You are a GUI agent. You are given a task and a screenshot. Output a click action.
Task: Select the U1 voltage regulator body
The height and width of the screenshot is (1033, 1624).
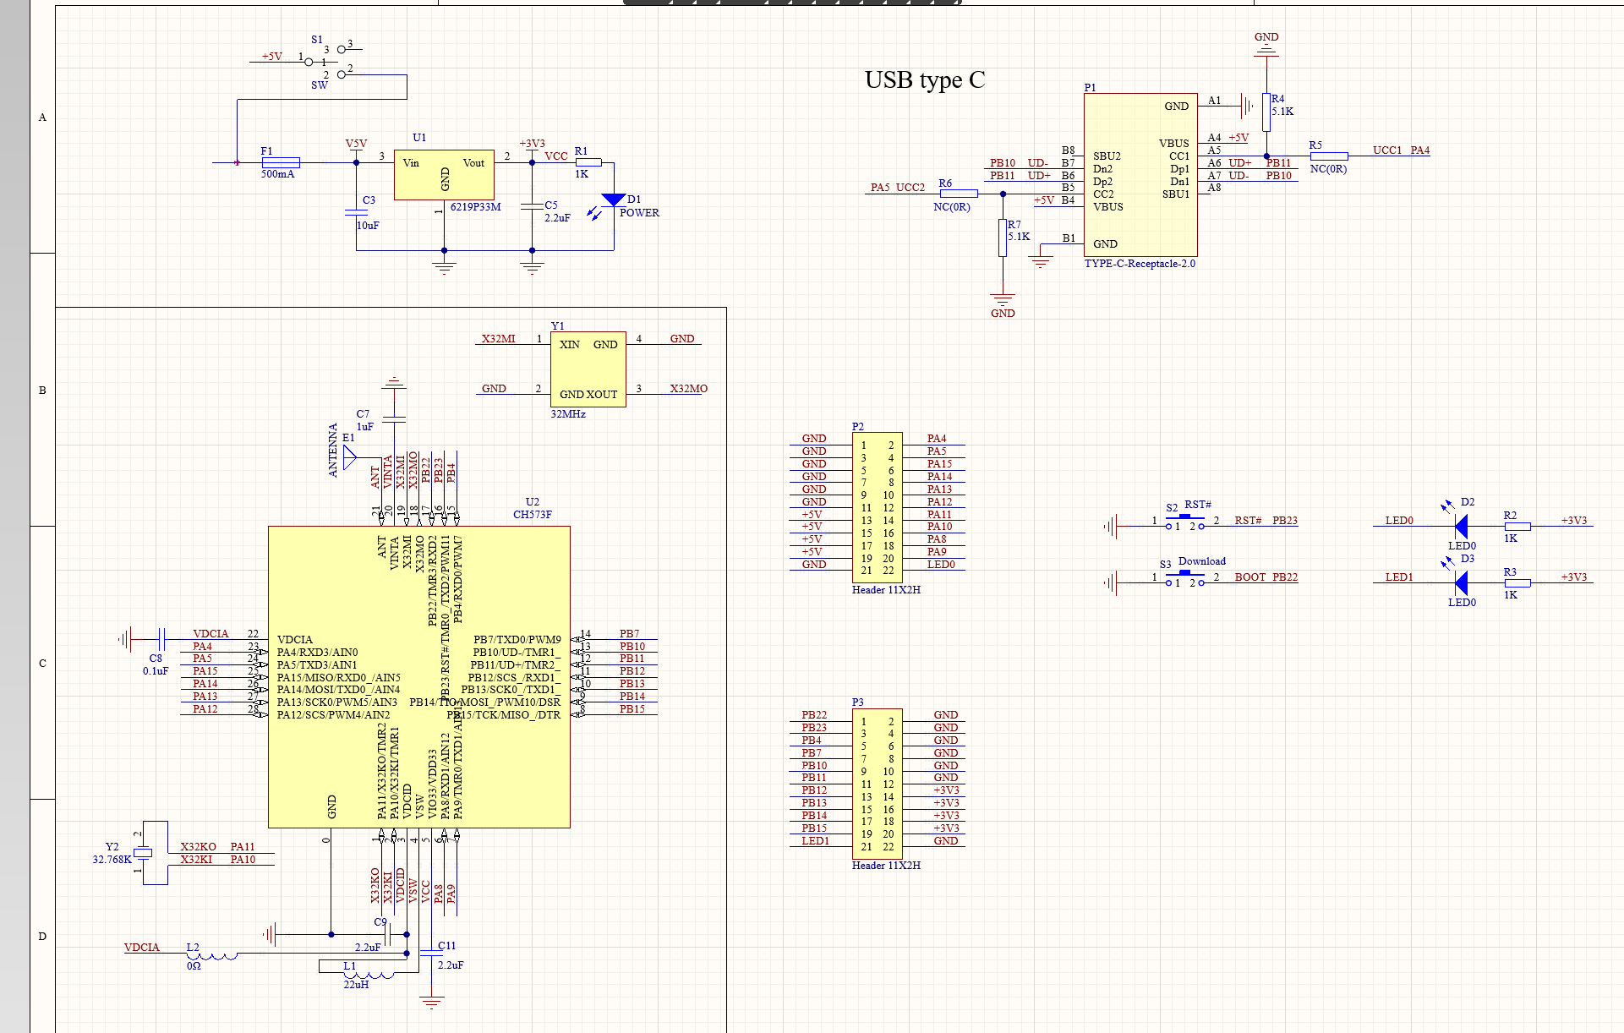pyautogui.click(x=444, y=176)
